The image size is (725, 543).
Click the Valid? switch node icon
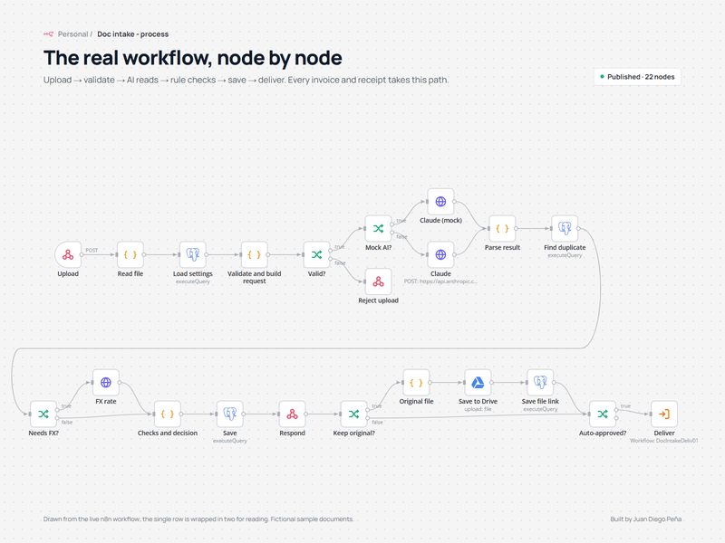click(316, 255)
